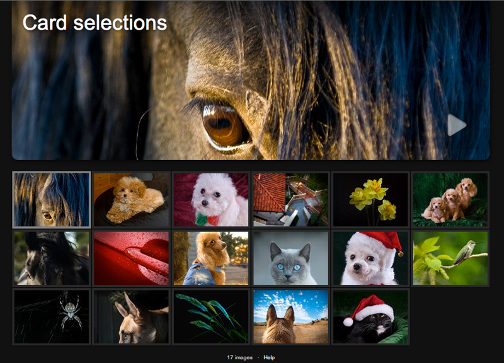Select the black cat in Santa hat thumbnail
The width and height of the screenshot is (504, 363).
pos(370,317)
